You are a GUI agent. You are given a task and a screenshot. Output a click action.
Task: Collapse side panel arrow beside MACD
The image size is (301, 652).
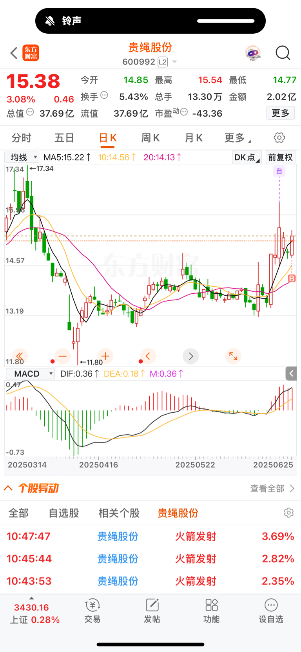click(x=291, y=374)
